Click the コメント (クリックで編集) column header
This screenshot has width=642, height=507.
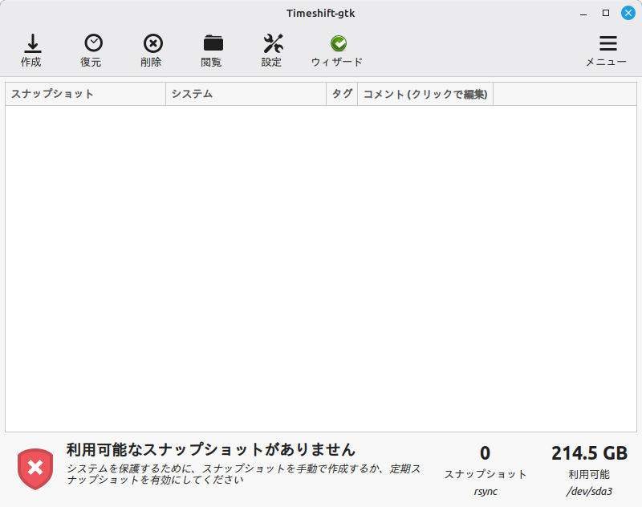pos(425,94)
